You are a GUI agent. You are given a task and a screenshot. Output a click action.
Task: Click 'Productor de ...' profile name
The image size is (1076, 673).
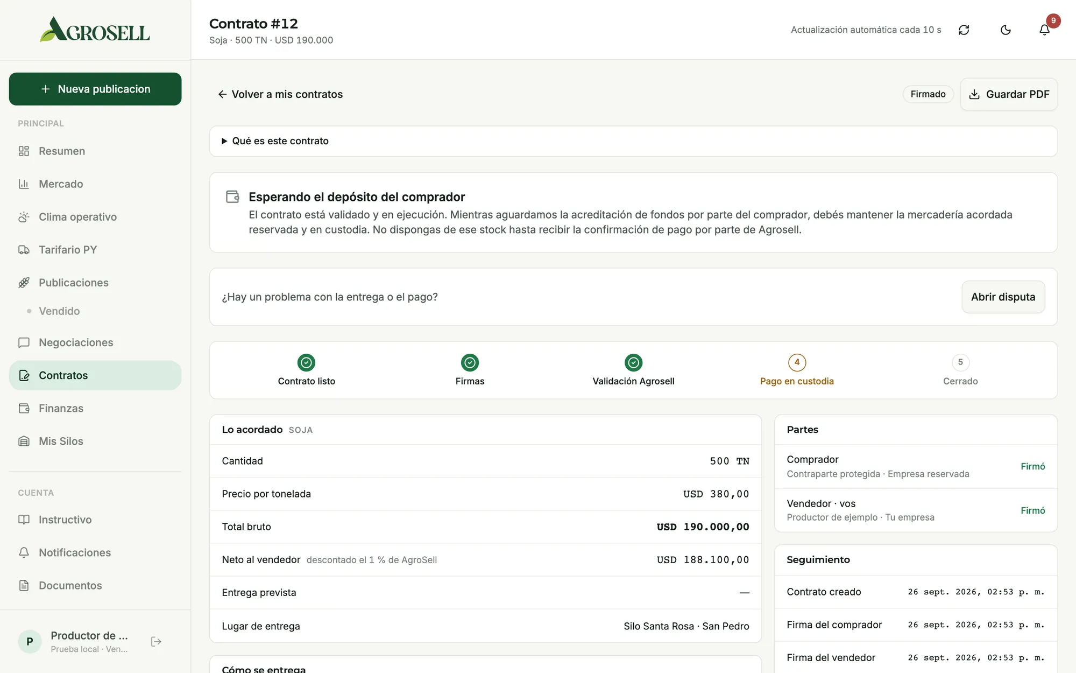89,635
